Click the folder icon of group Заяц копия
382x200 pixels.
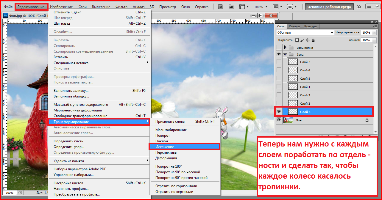[291, 48]
